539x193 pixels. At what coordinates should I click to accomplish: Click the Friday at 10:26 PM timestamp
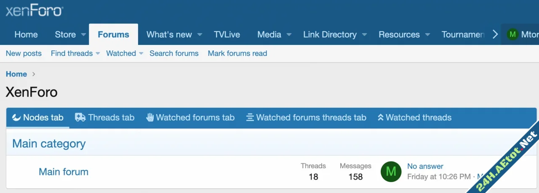439,177
